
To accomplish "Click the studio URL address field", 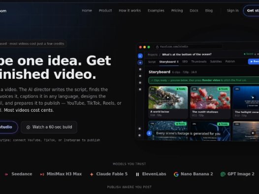I will click(x=188, y=47).
